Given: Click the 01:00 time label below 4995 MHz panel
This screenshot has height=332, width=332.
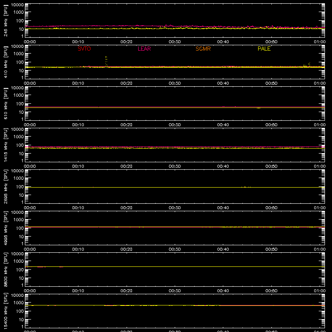Looking at the screenshot, I should [320, 249].
